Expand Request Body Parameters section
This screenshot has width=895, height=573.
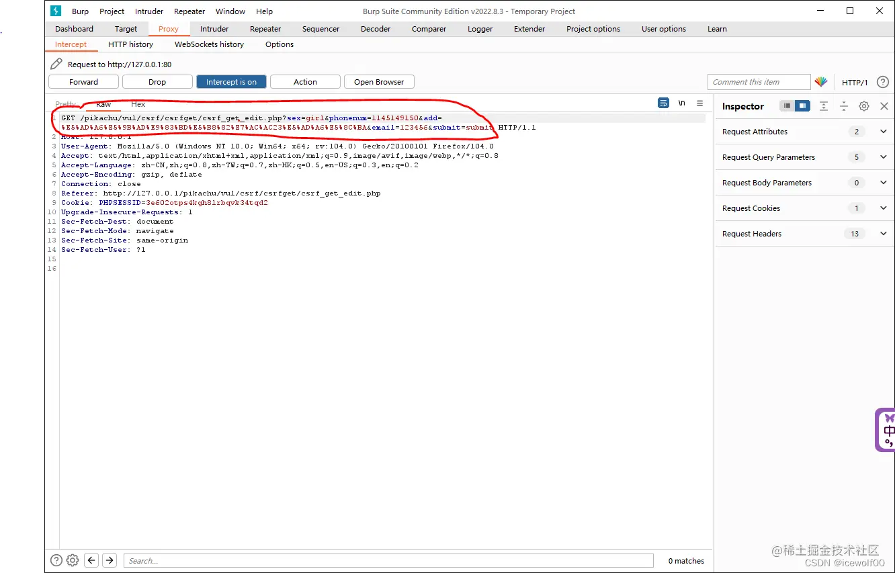pos(805,183)
